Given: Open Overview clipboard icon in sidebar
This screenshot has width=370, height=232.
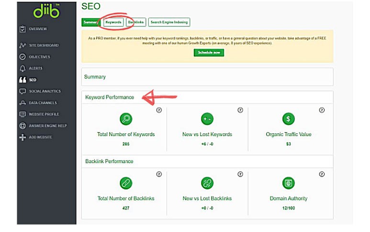Looking at the screenshot, I should [22, 29].
